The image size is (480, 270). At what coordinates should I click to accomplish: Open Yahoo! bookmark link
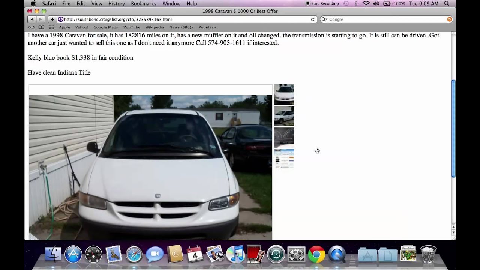(82, 27)
